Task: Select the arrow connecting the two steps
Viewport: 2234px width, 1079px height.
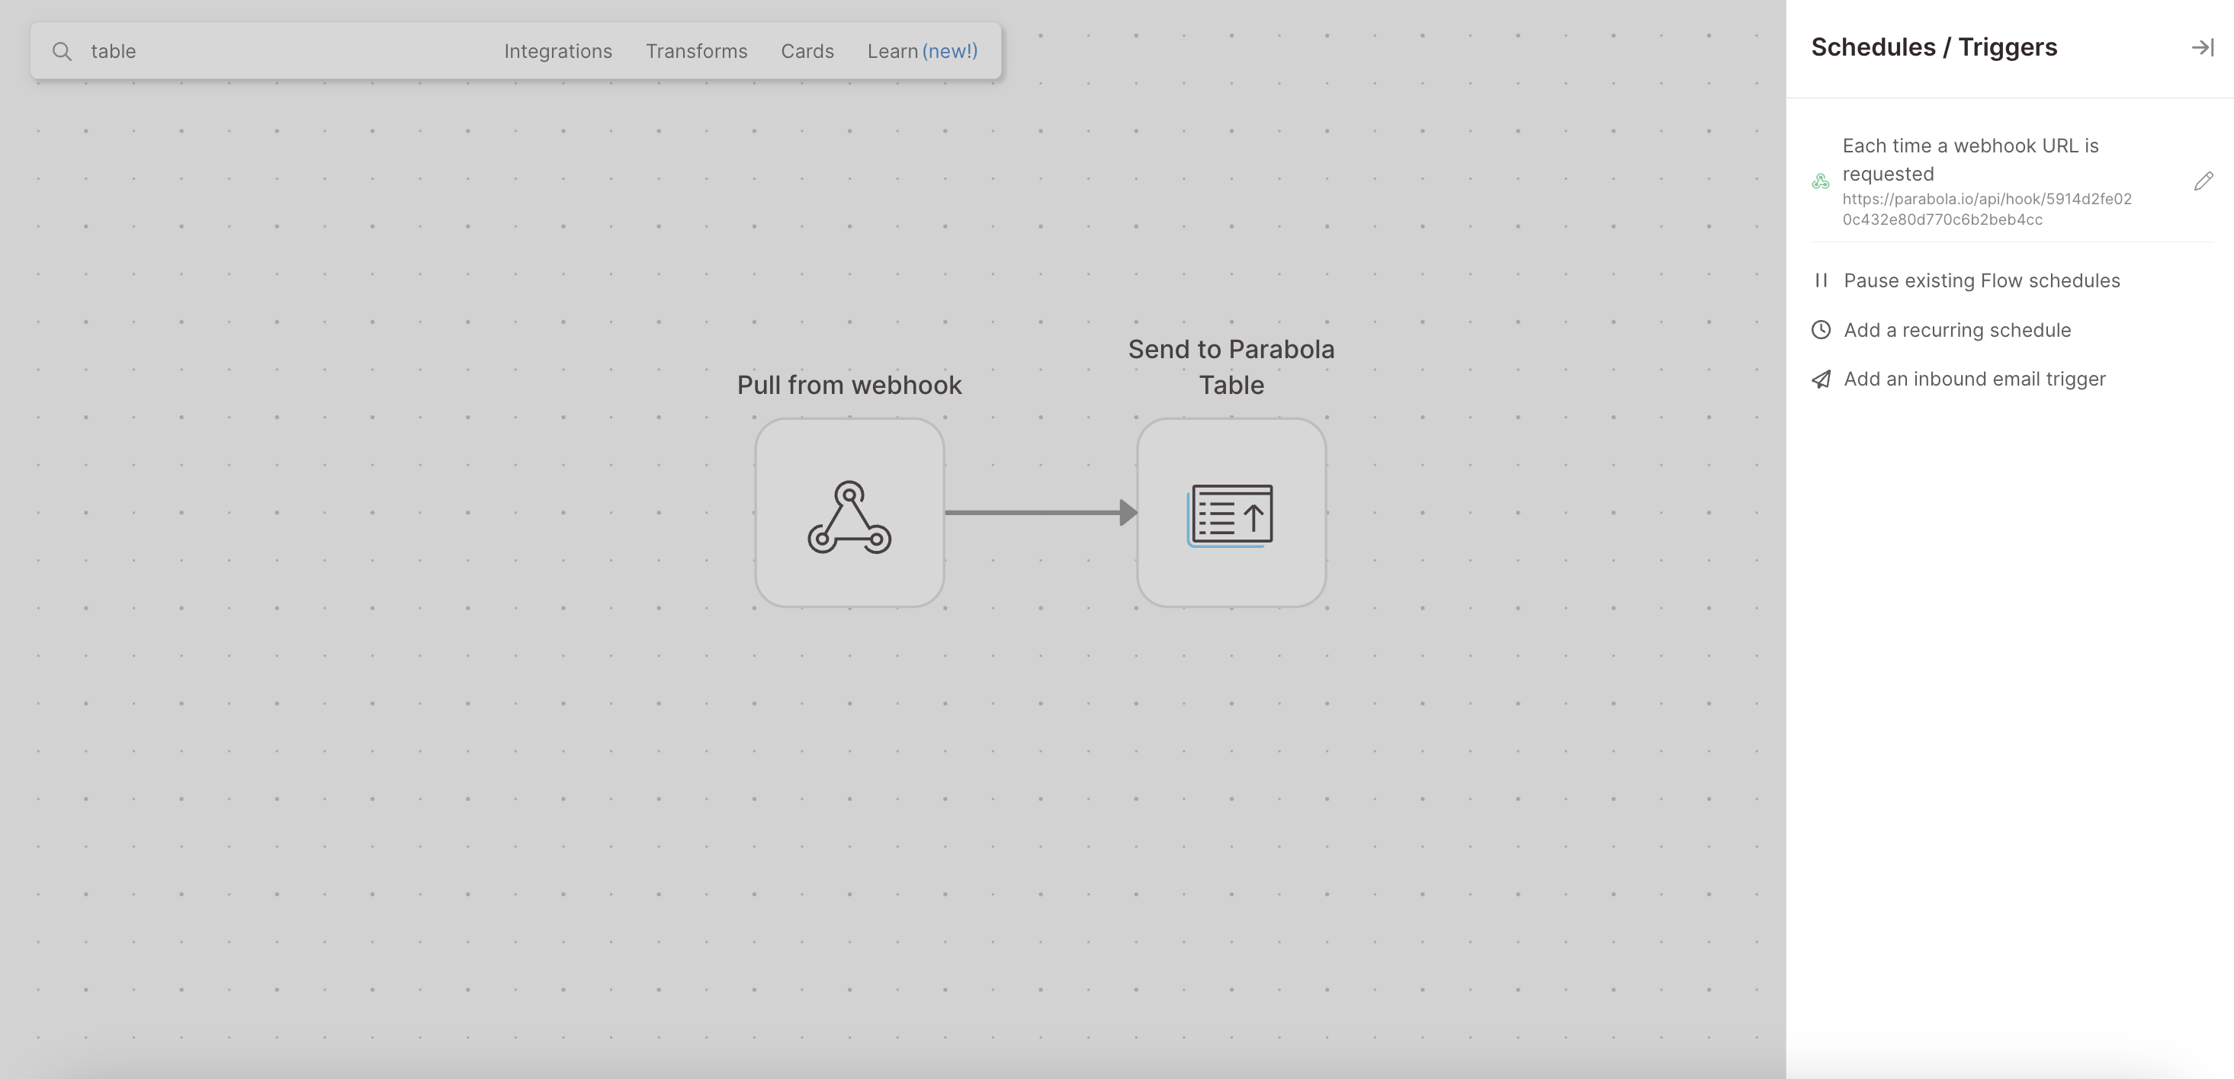Action: 1041,512
